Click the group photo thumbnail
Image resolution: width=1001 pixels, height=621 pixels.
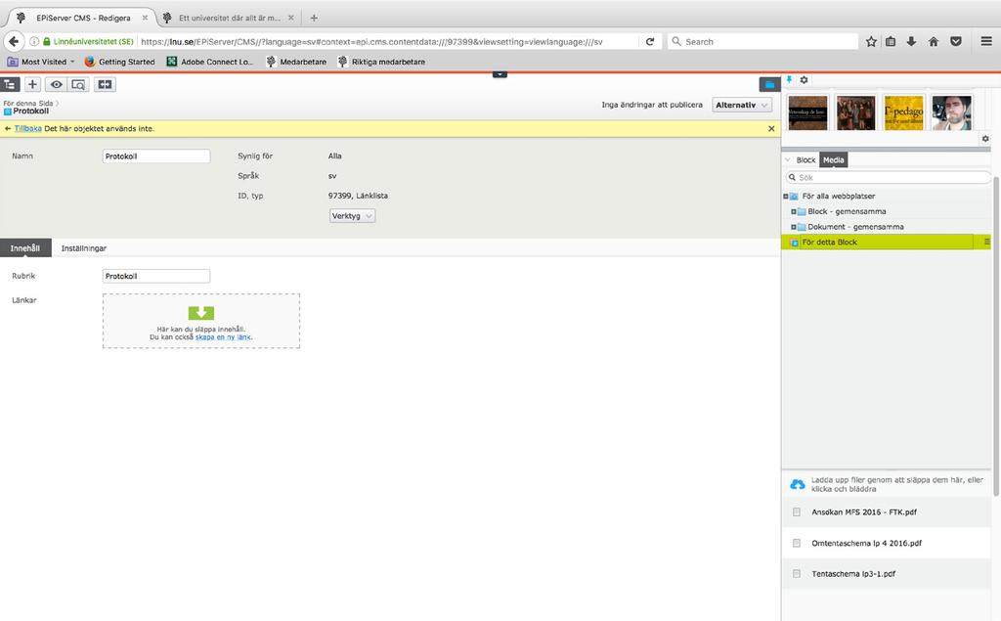point(855,112)
